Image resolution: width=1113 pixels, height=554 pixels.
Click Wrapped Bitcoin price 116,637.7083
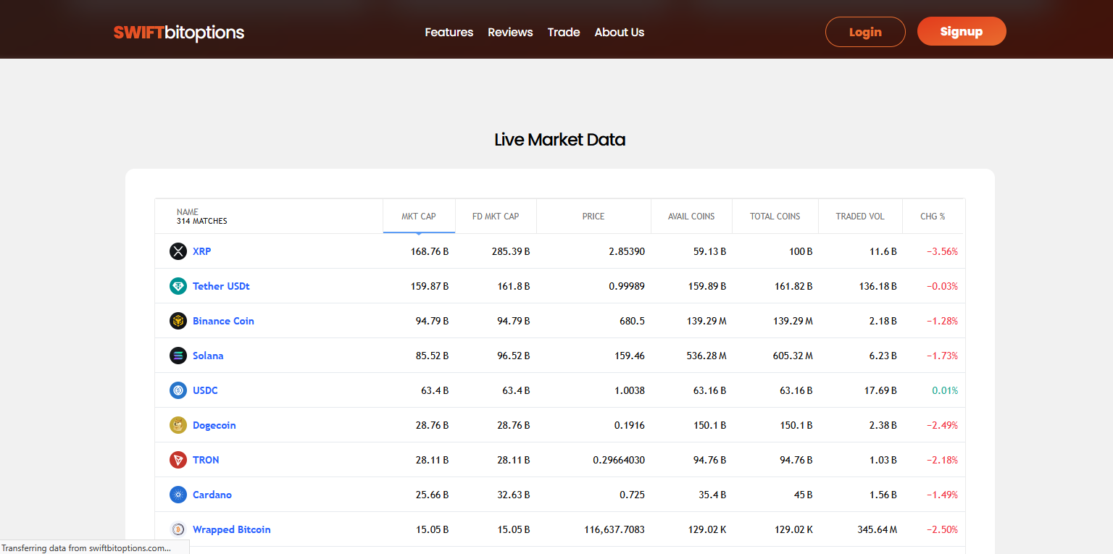click(x=614, y=529)
